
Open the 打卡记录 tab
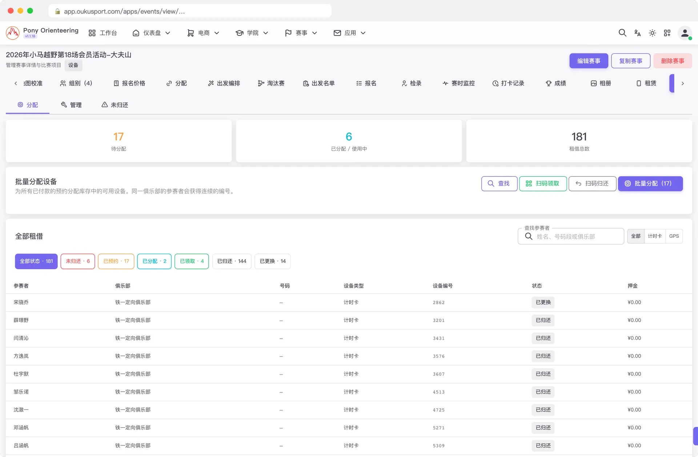(x=508, y=83)
